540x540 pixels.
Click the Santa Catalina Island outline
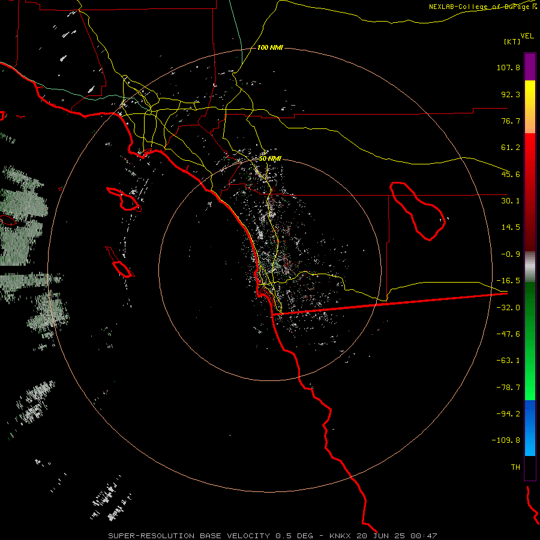point(124,199)
